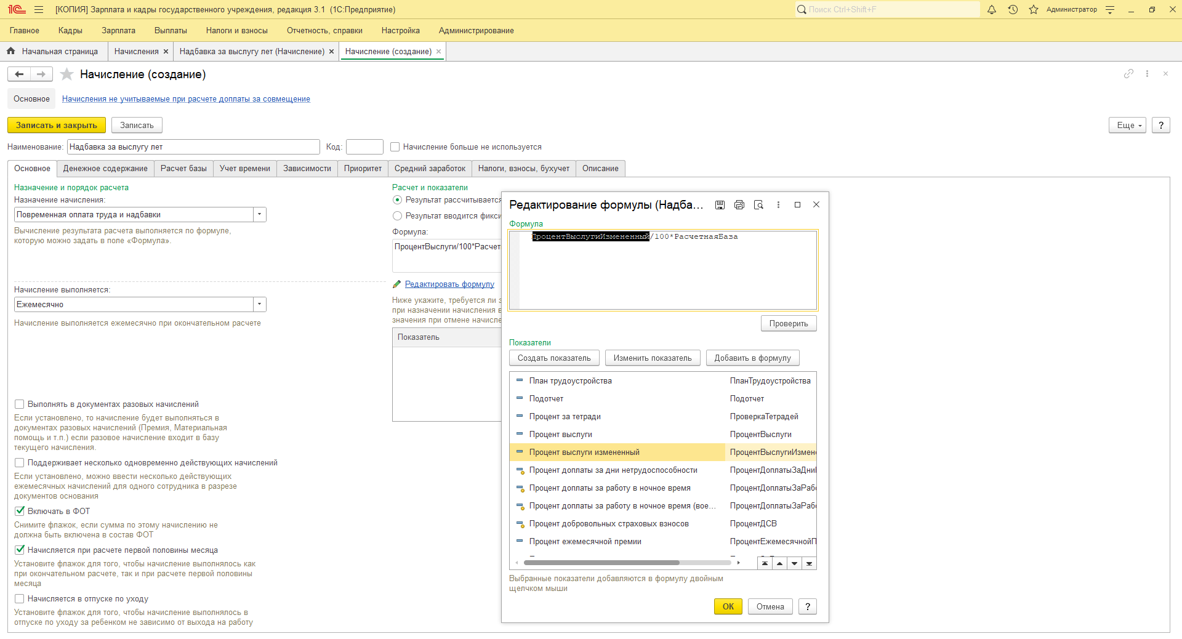
Task: Open Налоги и взносы menu section
Action: pos(237,30)
